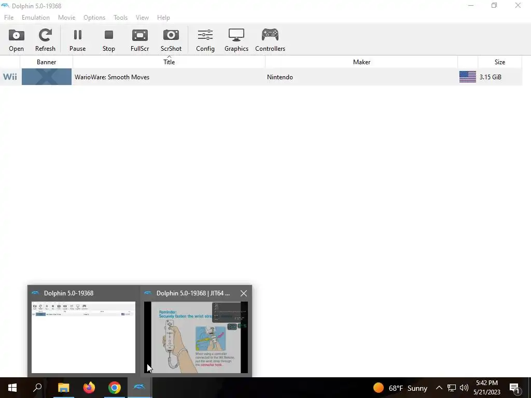This screenshot has height=398, width=531.
Task: Open the notification center
Action: (x=515, y=388)
